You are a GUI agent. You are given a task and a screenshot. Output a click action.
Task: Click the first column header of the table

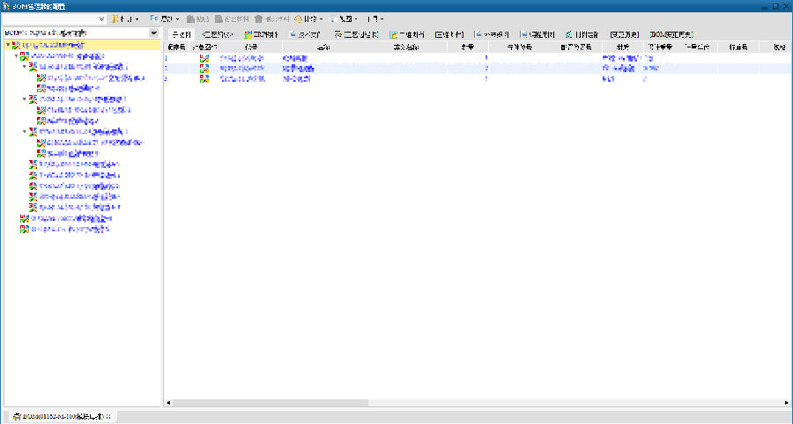tap(176, 48)
